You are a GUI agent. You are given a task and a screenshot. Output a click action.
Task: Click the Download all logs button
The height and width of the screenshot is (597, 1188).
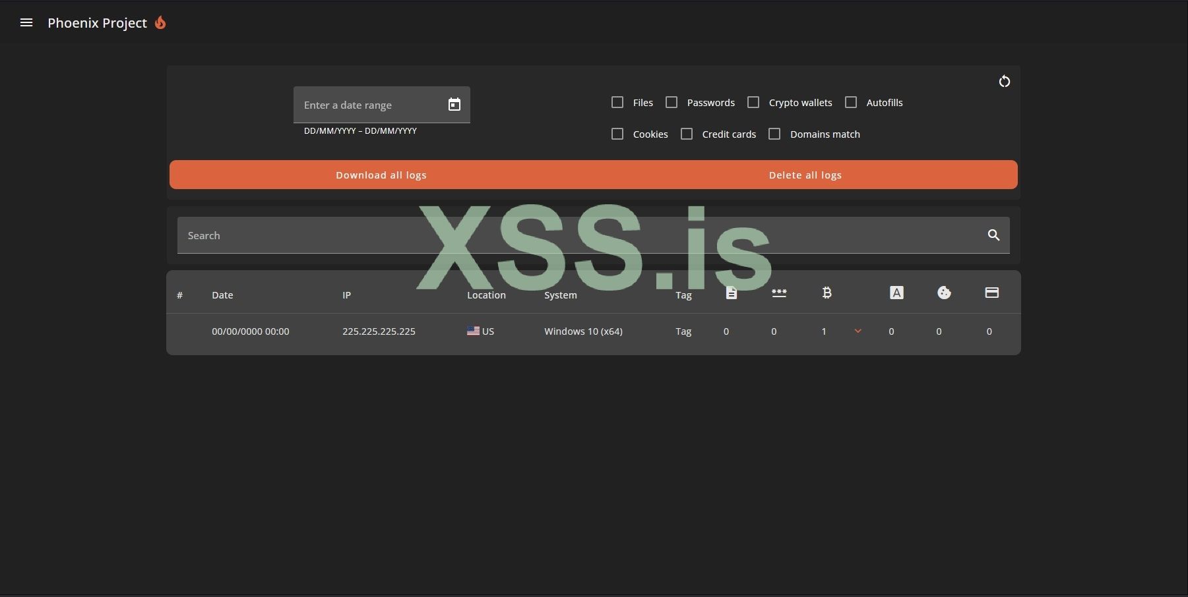pos(381,175)
